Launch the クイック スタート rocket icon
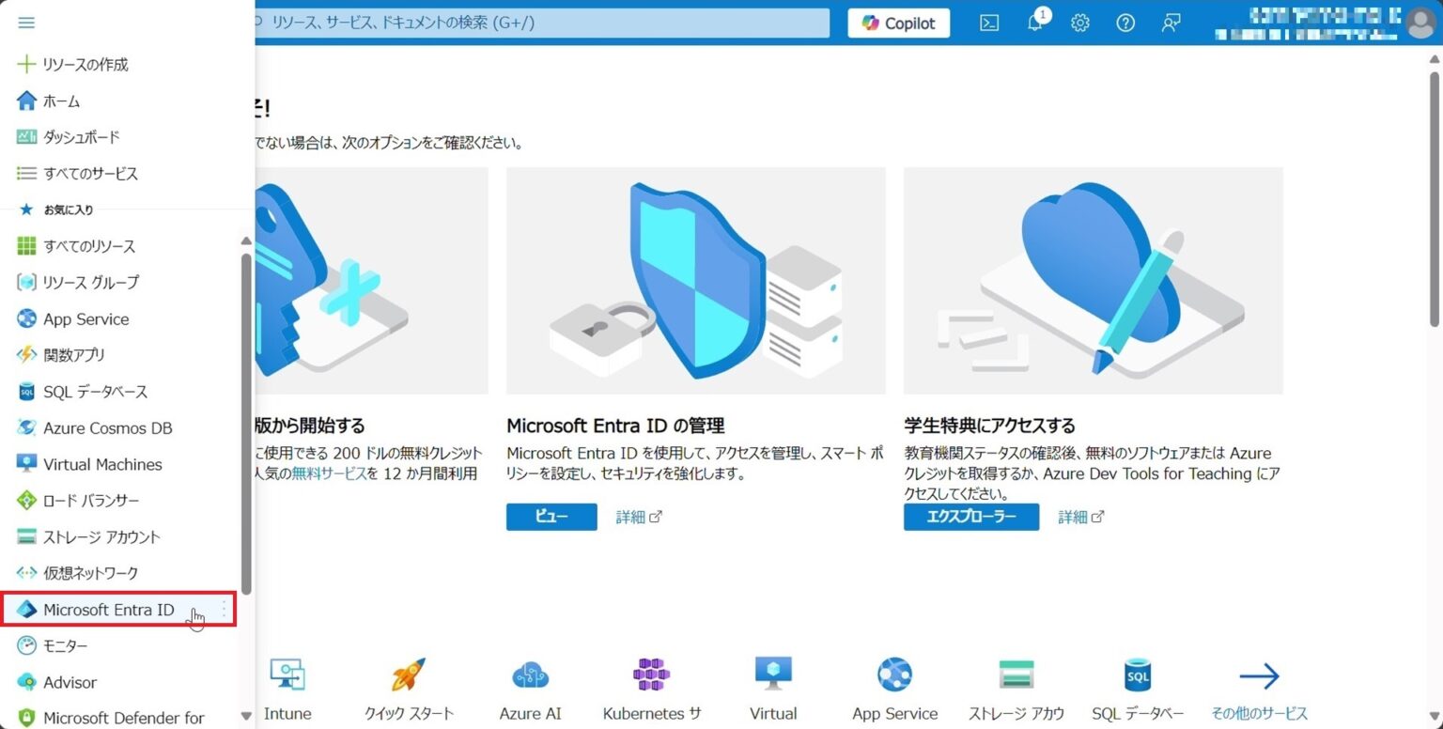The height and width of the screenshot is (729, 1443). click(408, 675)
